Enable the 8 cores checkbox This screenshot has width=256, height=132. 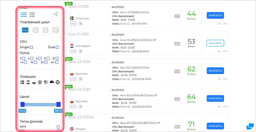click(x=48, y=58)
